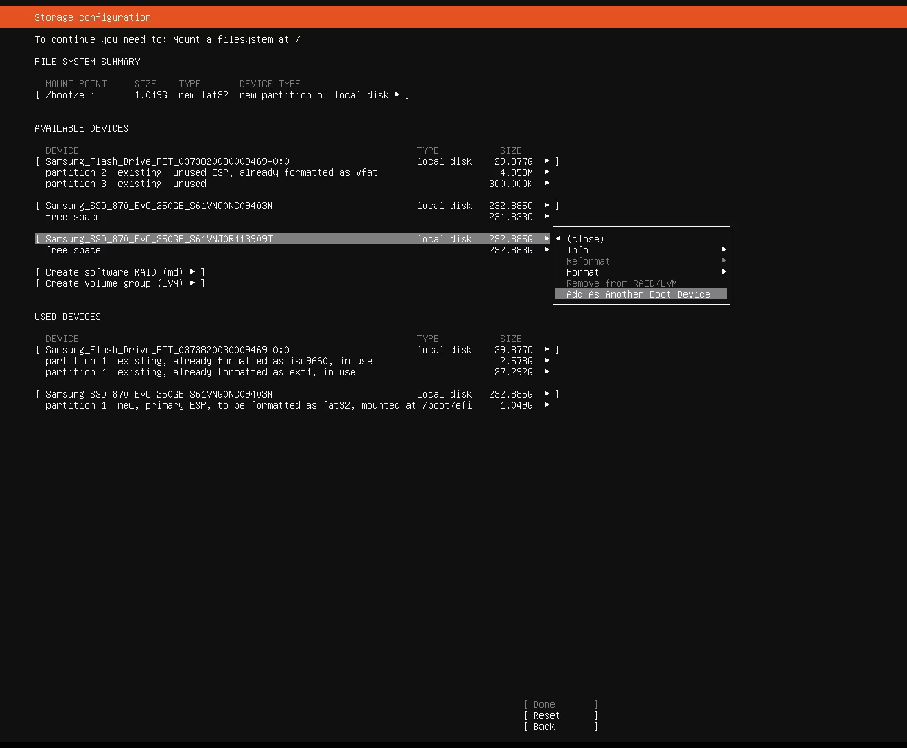The width and height of the screenshot is (907, 748).
Task: Select partition 2 existing unused ESP row
Action: coord(297,172)
